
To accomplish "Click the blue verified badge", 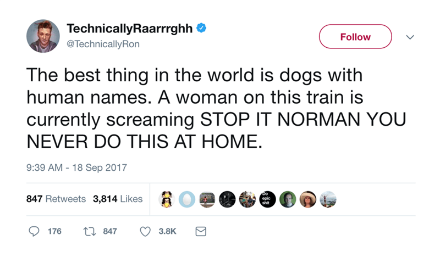I will (x=202, y=28).
